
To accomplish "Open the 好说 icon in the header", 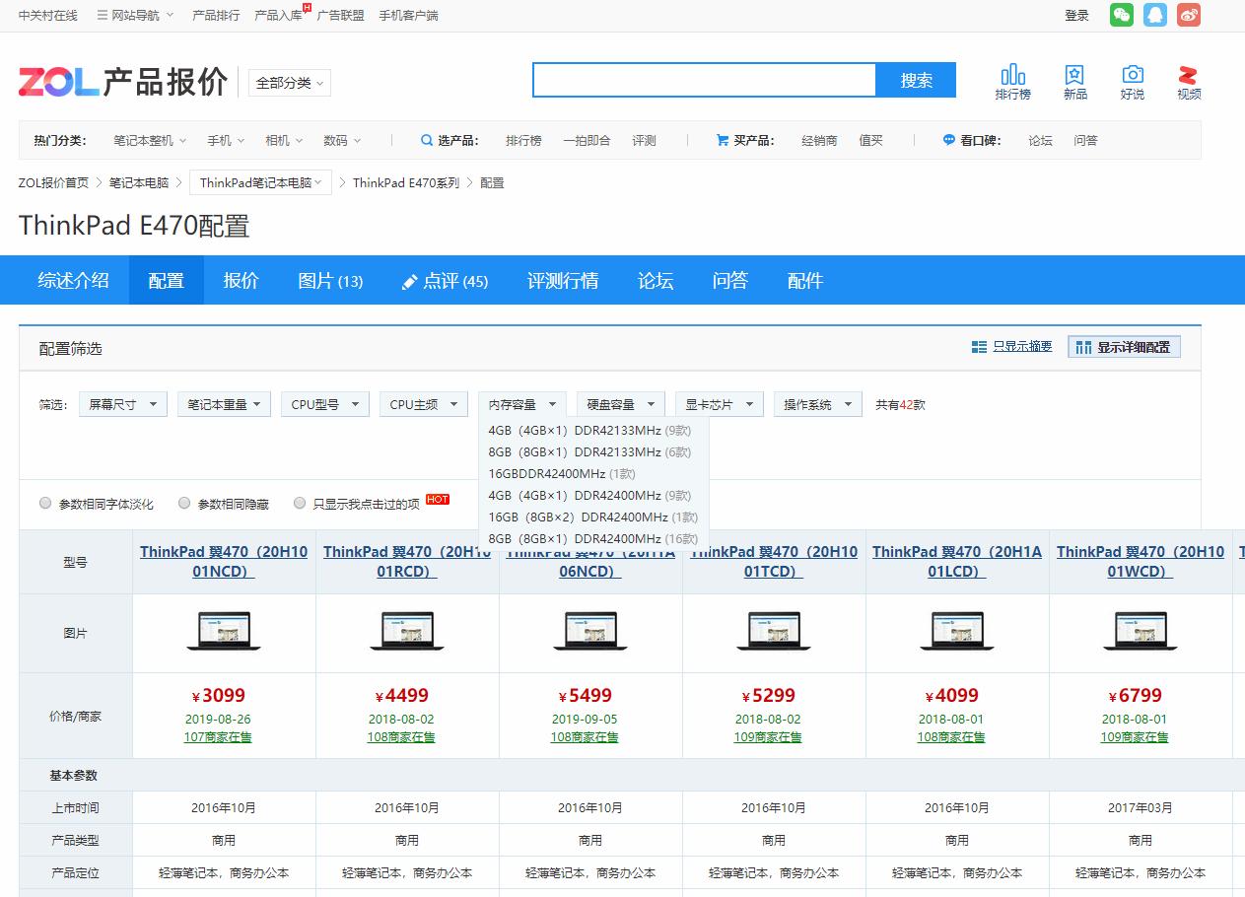I will (x=1133, y=77).
